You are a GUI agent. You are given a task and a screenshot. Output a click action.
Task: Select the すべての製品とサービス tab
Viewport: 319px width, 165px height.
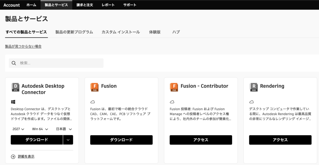[x=26, y=32]
